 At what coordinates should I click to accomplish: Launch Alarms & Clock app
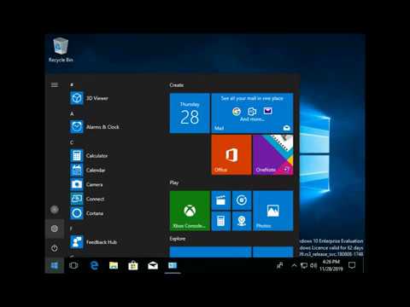114,127
